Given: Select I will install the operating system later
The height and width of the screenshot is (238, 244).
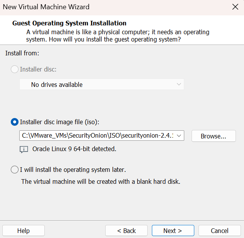Looking at the screenshot, I should [15, 170].
